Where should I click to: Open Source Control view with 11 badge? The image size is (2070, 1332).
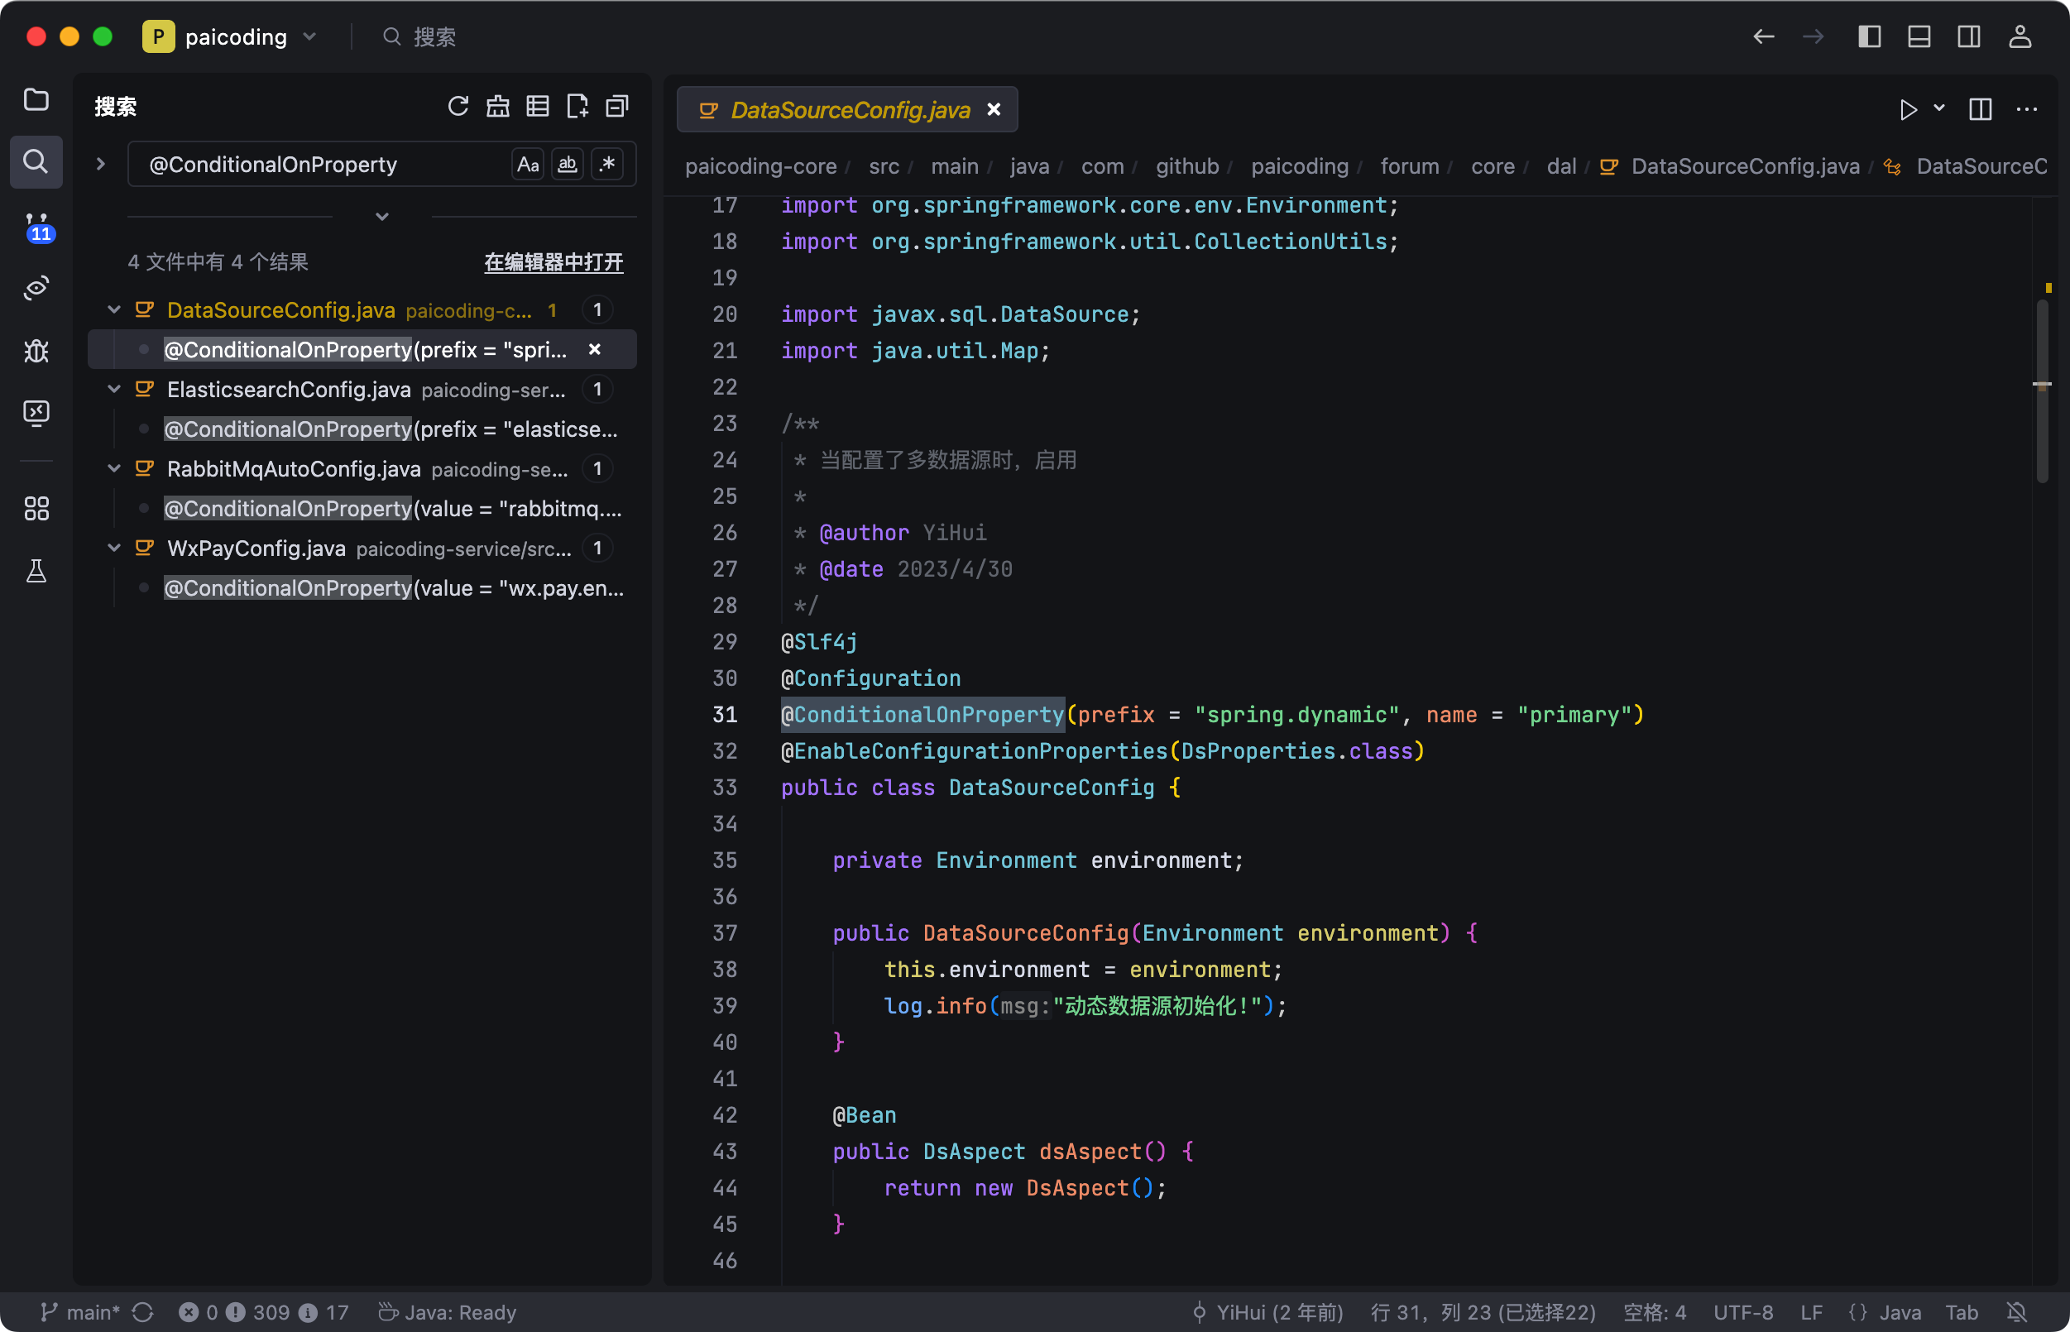click(x=36, y=227)
